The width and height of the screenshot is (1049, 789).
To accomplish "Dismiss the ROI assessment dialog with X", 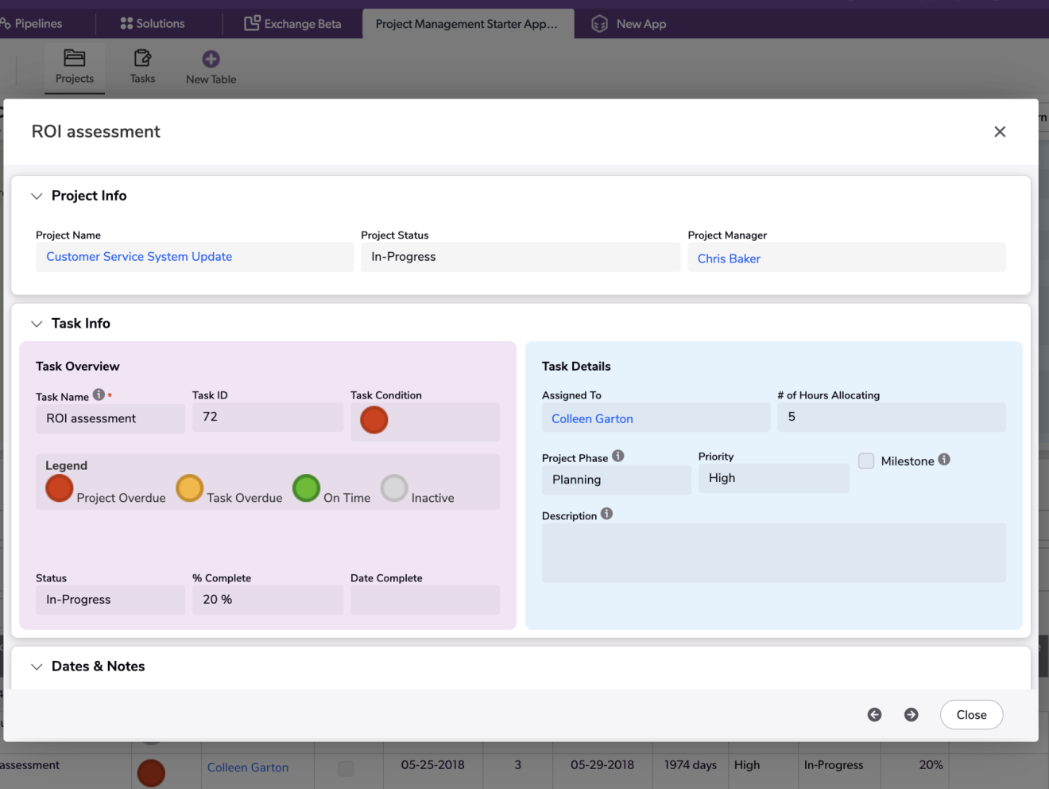I will point(1000,132).
